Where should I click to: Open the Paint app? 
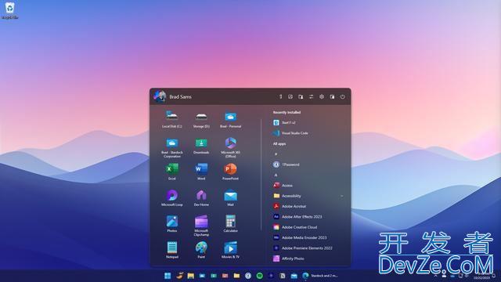(201, 250)
